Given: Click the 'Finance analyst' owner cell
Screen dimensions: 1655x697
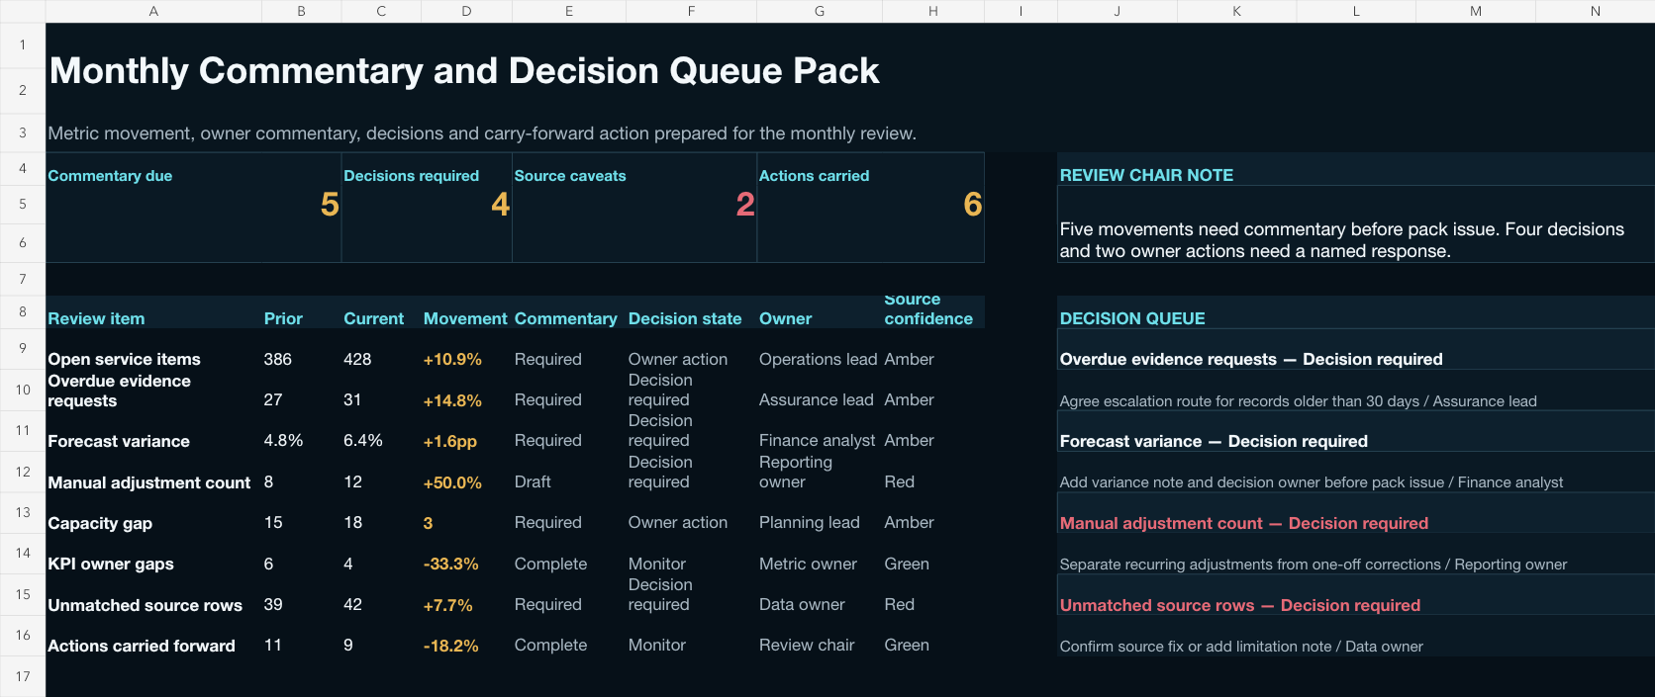Looking at the screenshot, I should pos(817,440).
